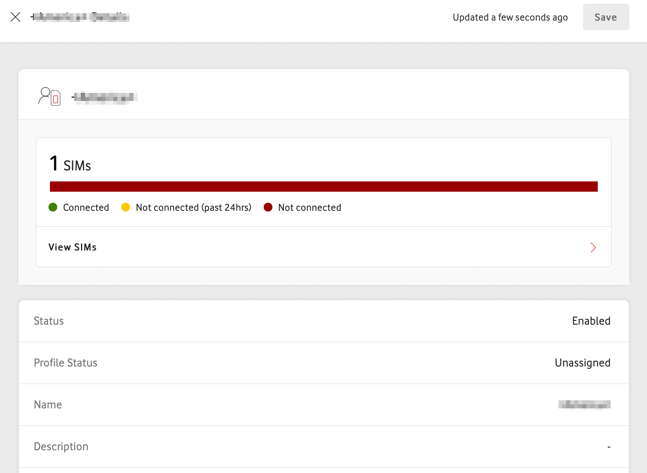647x473 pixels.
Task: Select the Status row showing Enabled
Action: [x=324, y=321]
